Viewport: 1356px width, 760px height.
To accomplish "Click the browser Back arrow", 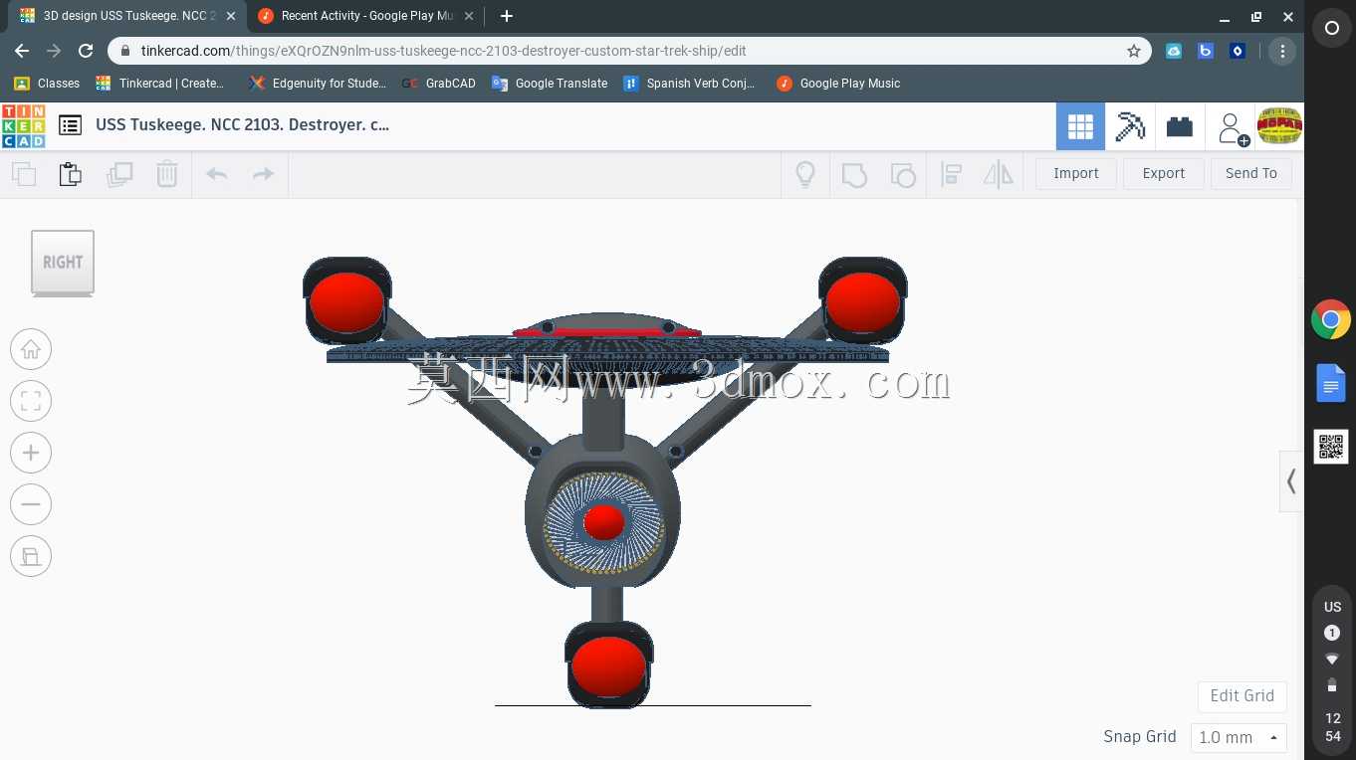I will 22,51.
